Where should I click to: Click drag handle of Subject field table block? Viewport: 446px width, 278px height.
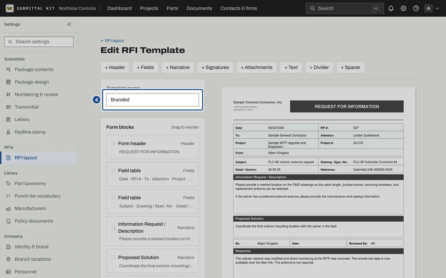tap(113, 198)
